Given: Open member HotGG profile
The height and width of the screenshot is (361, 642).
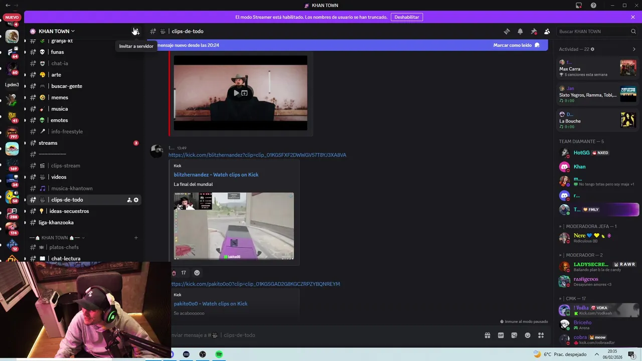Looking at the screenshot, I should (597, 152).
